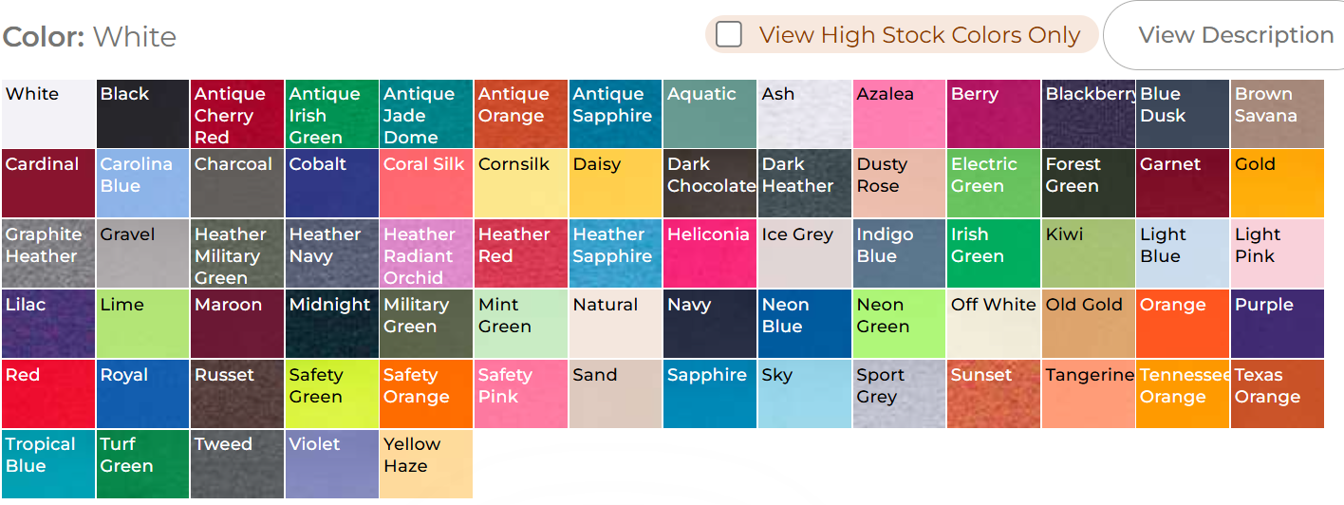Choose the Yellow Haze swatch
This screenshot has width=1344, height=505.
pyautogui.click(x=425, y=463)
